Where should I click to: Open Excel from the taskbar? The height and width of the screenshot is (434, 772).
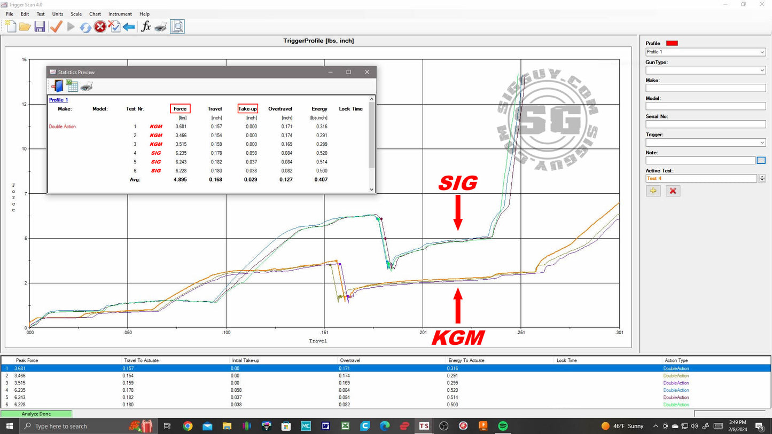[345, 426]
